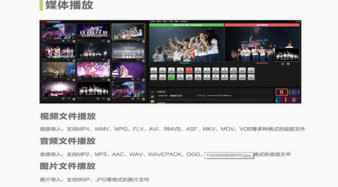
Task: Click the curved arc icon under CH-12
Action: tap(138, 99)
